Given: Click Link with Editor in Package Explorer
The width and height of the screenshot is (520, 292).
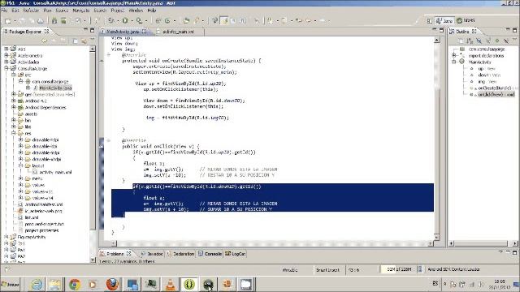Looking at the screenshot, I should pyautogui.click(x=84, y=41).
